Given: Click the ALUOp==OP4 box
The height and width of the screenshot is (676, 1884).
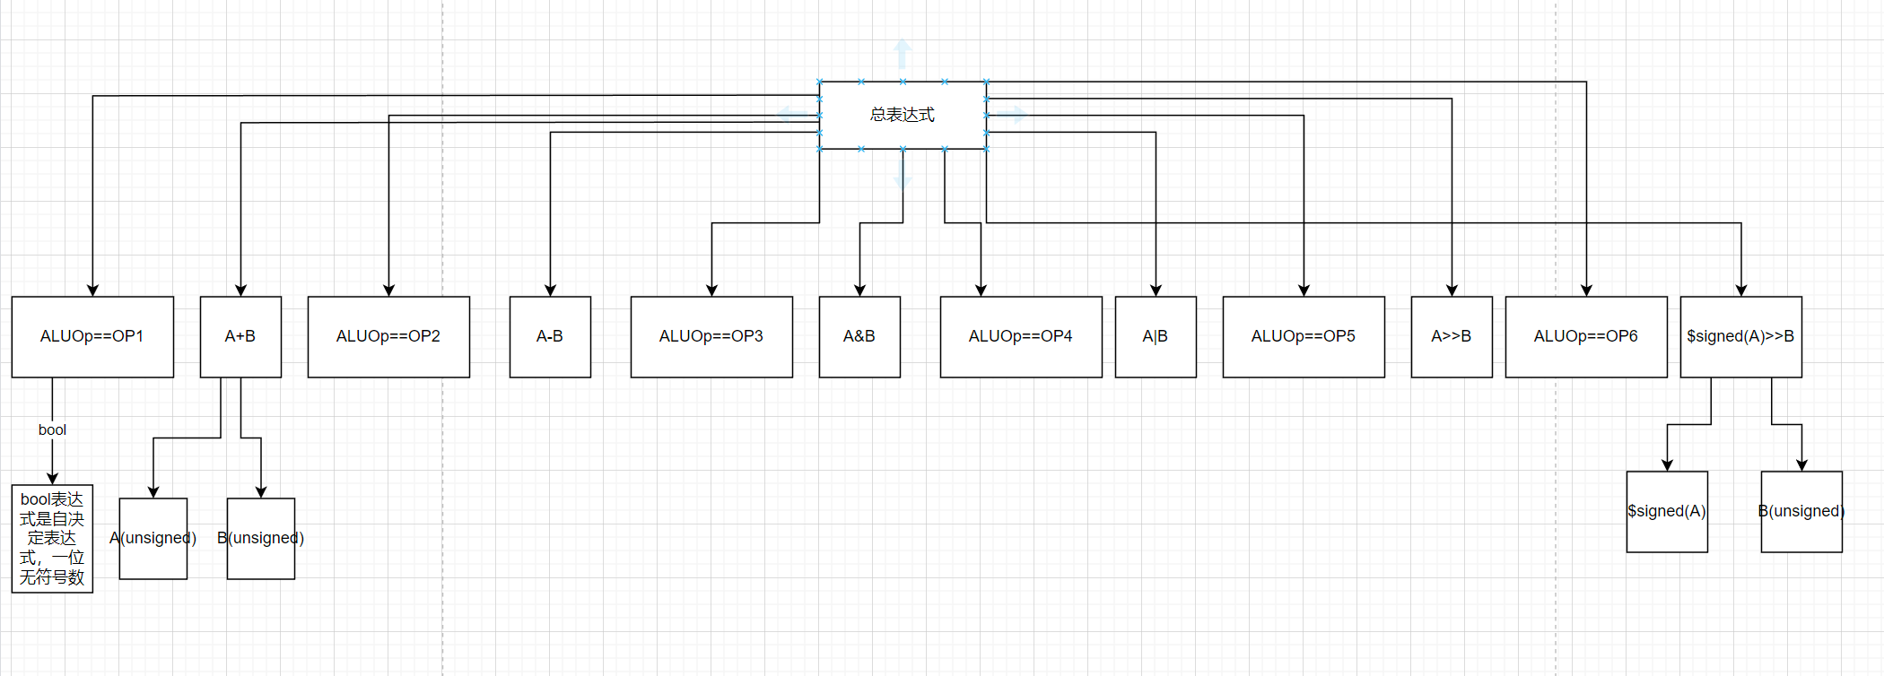Looking at the screenshot, I should pos(1021,336).
